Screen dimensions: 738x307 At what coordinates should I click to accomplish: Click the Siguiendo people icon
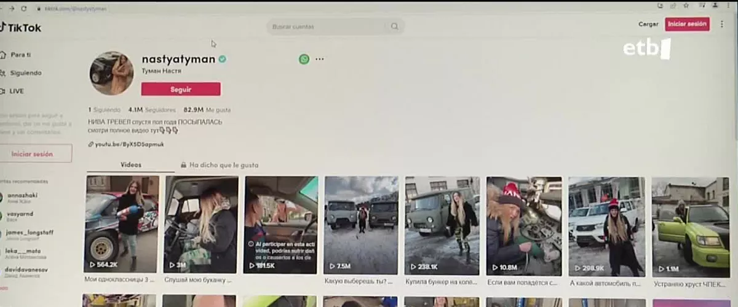tap(3, 72)
